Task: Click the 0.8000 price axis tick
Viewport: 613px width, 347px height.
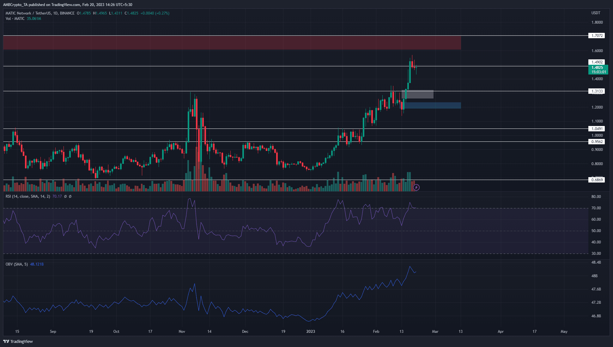Action: [597, 164]
